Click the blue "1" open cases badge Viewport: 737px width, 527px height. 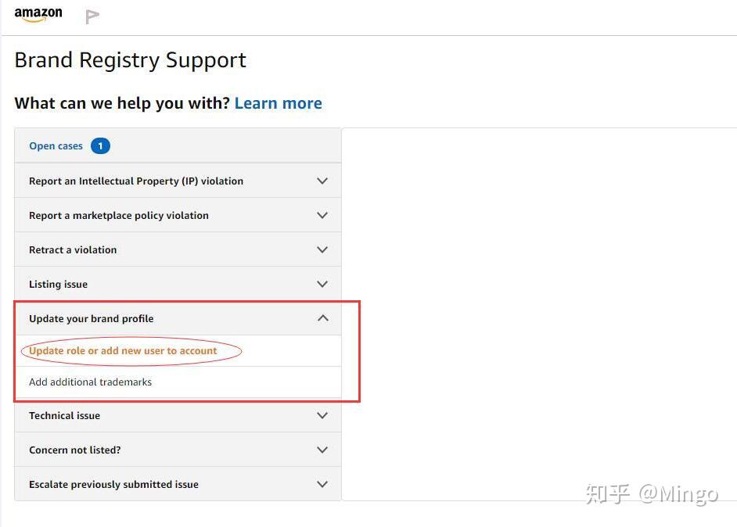click(x=100, y=145)
